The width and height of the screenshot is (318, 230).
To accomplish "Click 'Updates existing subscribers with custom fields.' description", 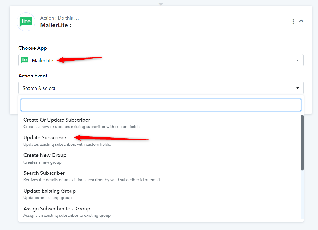I will coord(67,145).
